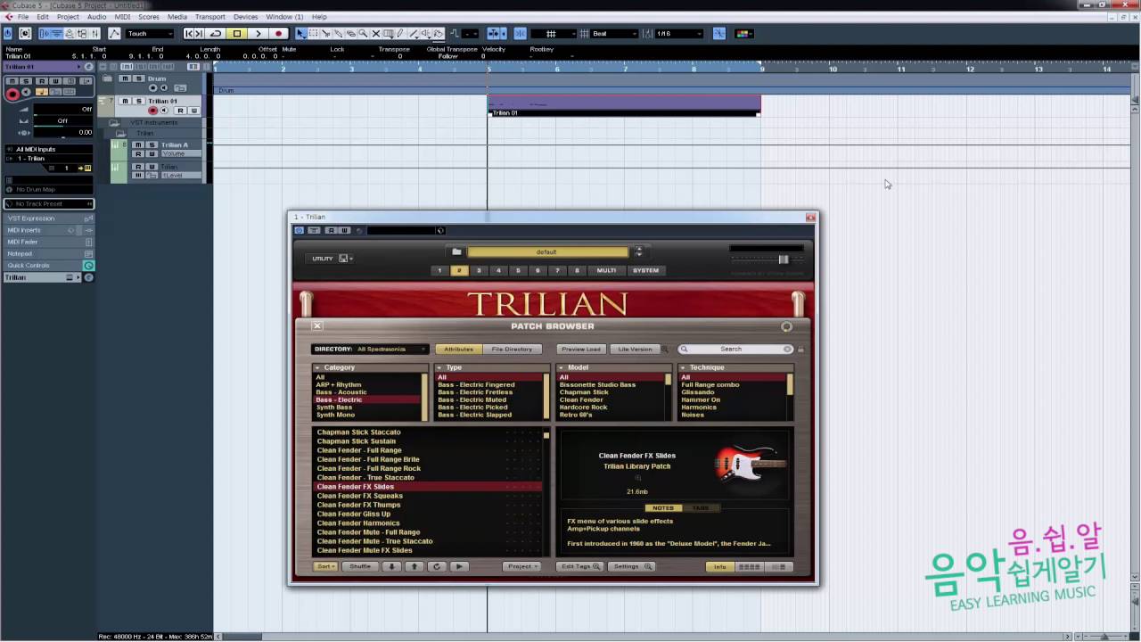Click the patch up/down stepper arrows
Image resolution: width=1141 pixels, height=642 pixels.
(638, 252)
